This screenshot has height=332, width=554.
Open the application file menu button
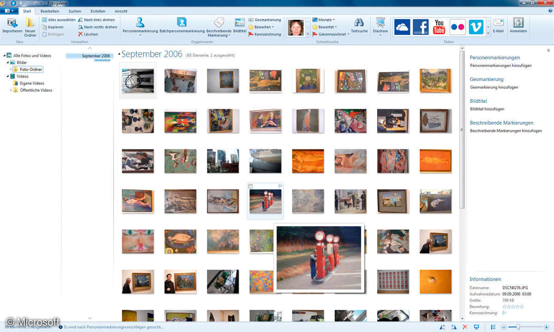pos(9,11)
